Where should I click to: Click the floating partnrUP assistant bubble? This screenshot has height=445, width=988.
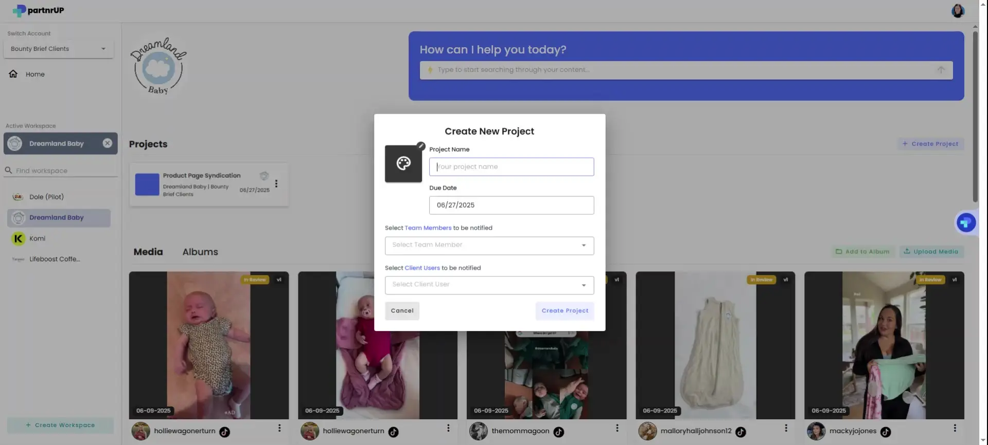click(x=966, y=223)
